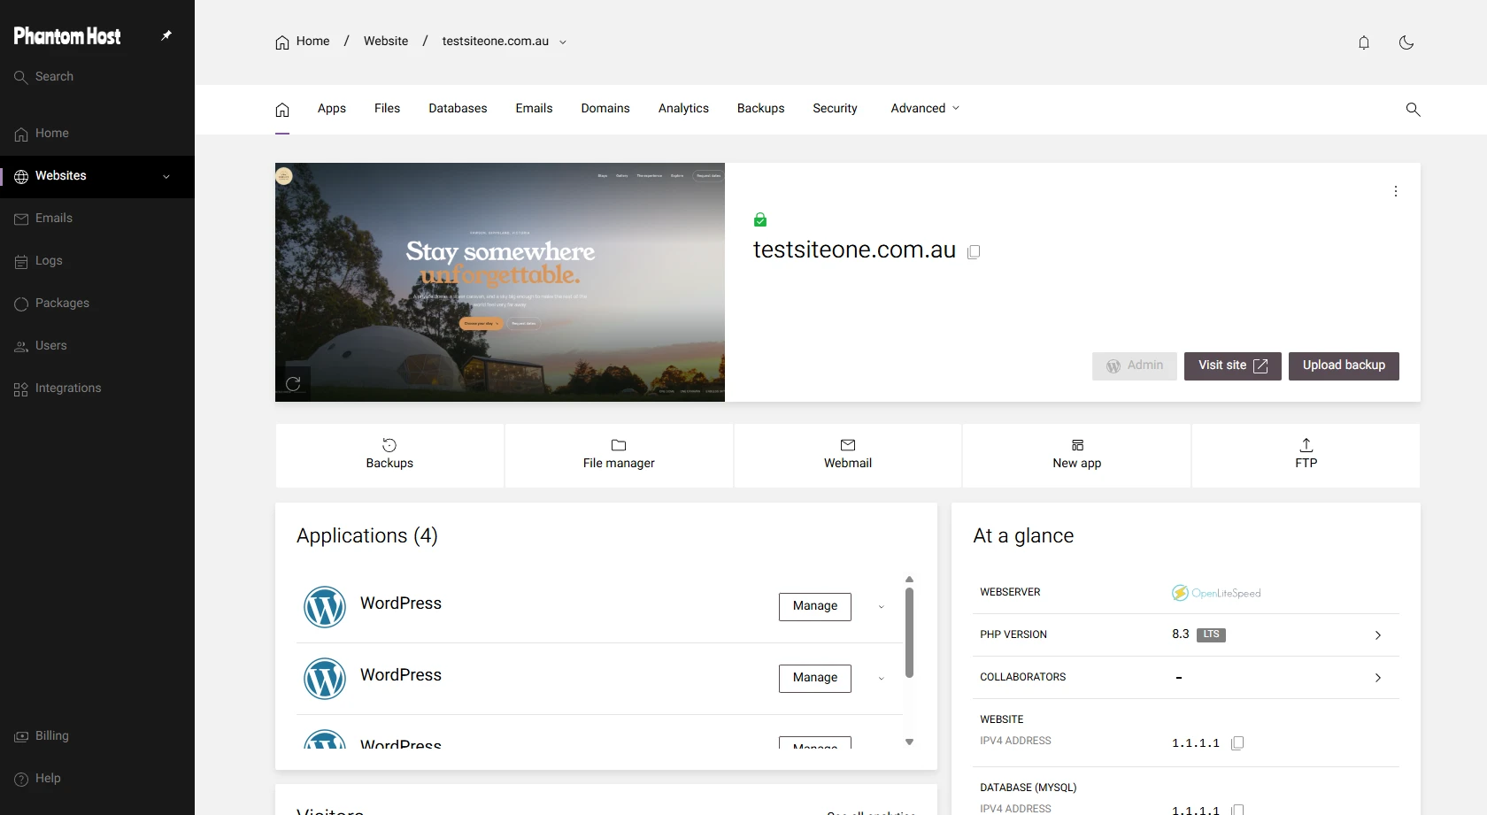Expand first WordPress app chevron

click(881, 607)
